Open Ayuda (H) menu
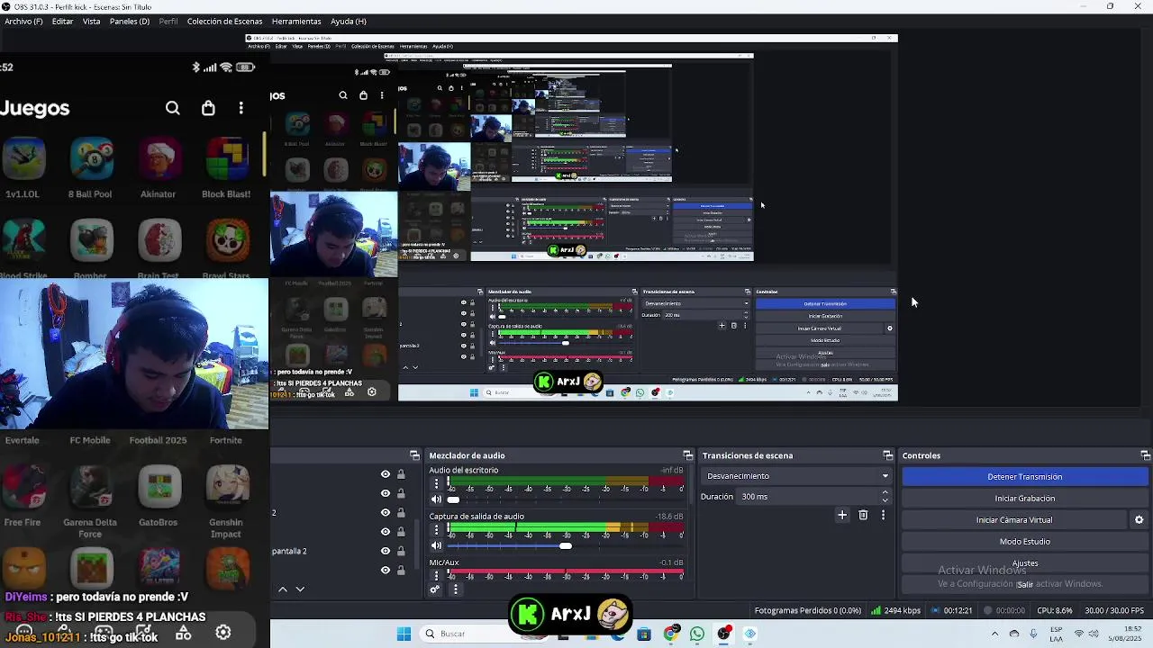The image size is (1153, 648). pos(348,22)
